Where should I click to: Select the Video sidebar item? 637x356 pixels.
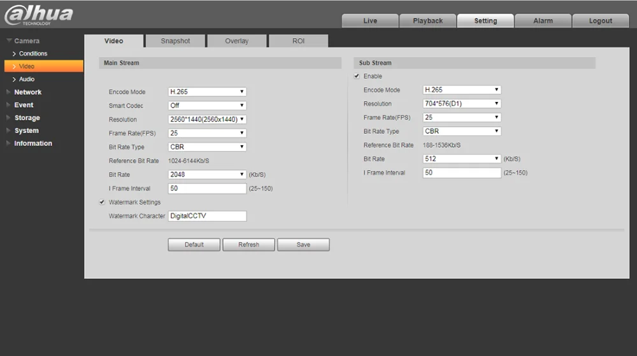click(x=44, y=66)
